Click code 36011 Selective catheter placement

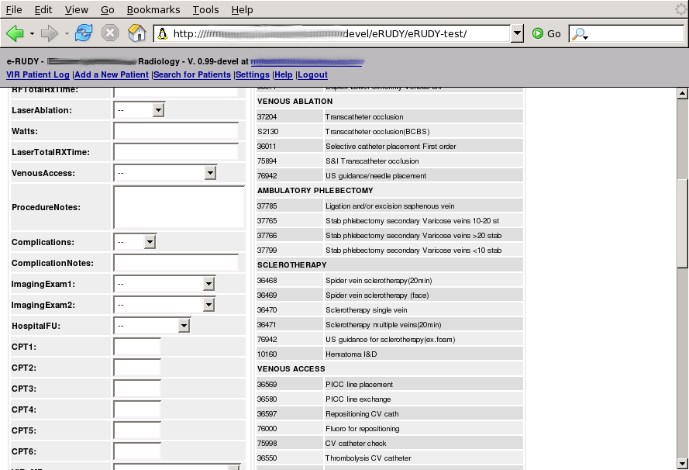(x=390, y=146)
